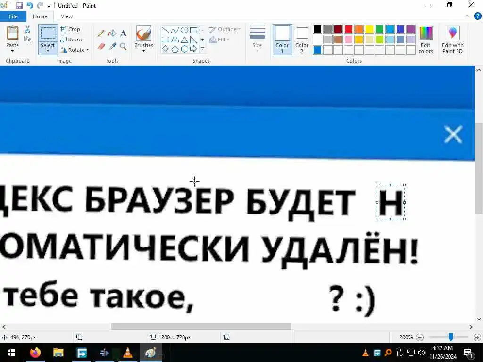The height and width of the screenshot is (362, 483).
Task: Select the Eraser tool
Action: pyautogui.click(x=101, y=47)
